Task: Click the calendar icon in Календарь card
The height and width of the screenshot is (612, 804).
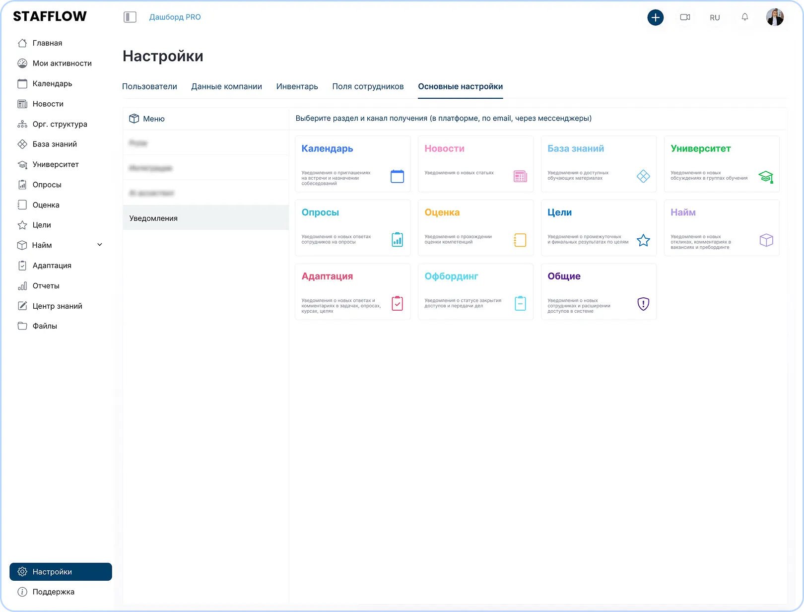Action: point(397,176)
